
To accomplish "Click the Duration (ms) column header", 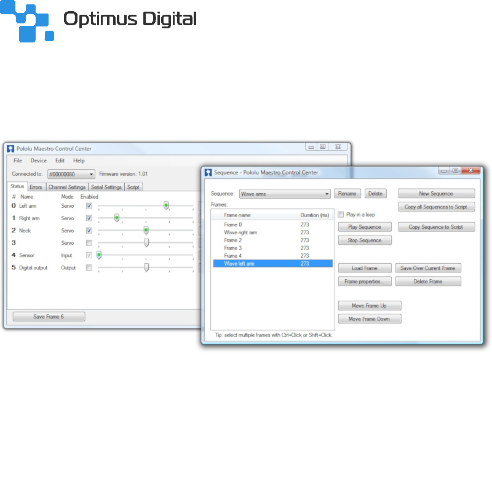I will (315, 215).
